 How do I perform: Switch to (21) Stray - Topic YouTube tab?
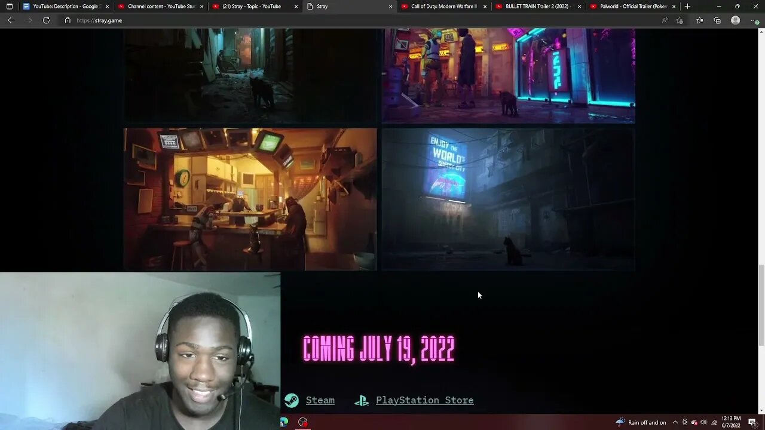pos(255,7)
